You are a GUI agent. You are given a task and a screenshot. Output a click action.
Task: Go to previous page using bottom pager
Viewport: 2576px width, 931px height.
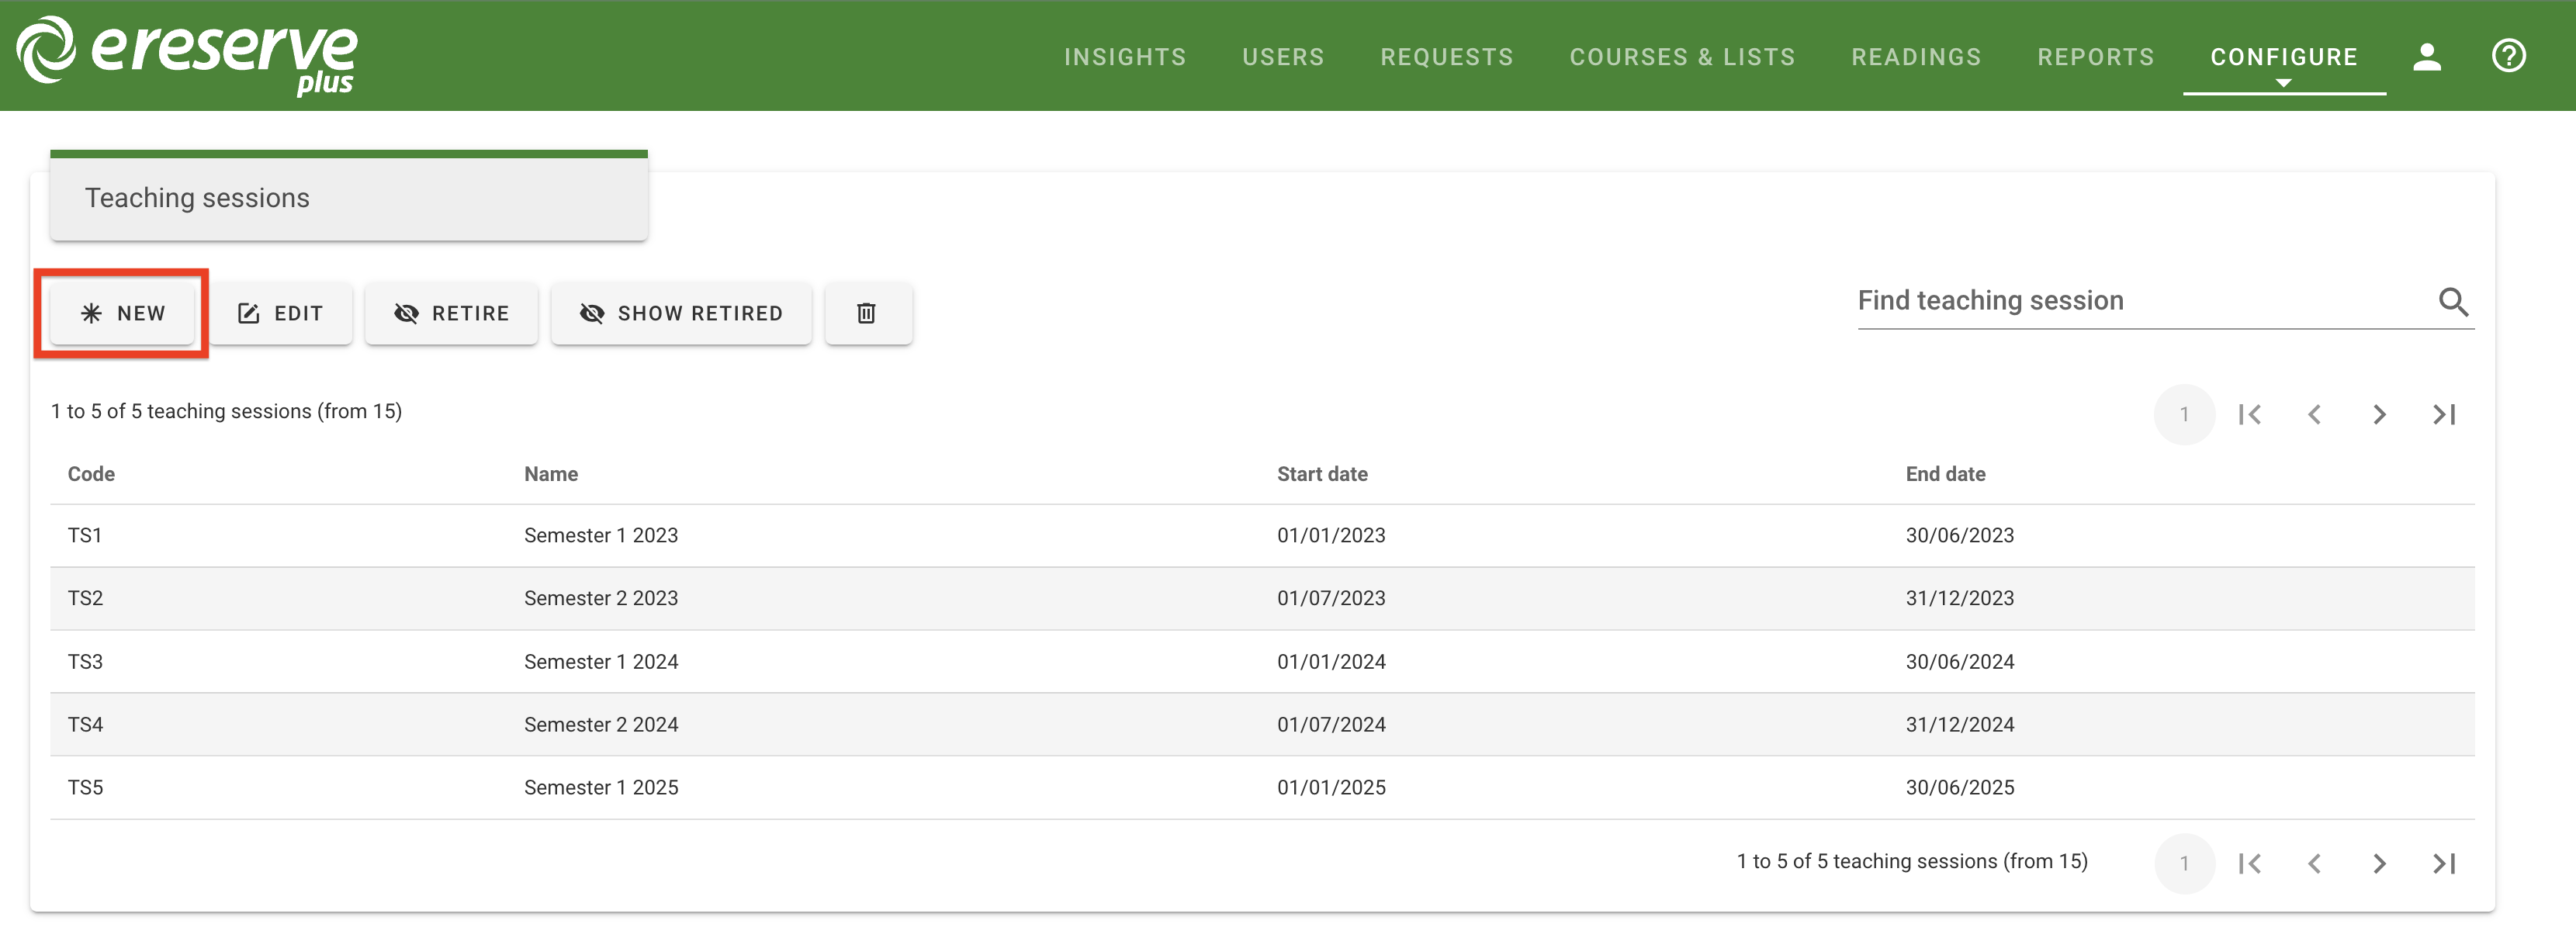tap(2314, 863)
